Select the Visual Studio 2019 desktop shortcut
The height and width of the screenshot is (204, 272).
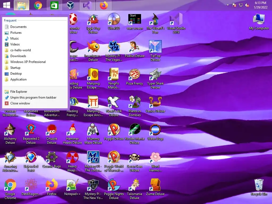point(176,24)
